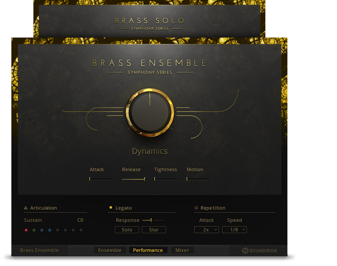Open the Repetition Speed 1/8 dropdown
The height and width of the screenshot is (266, 337).
tap(234, 230)
